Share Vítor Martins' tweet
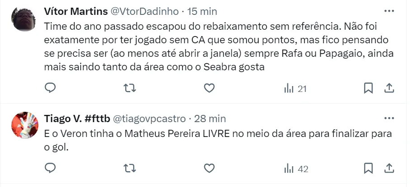Screen dimensions: 410x187 point(389,88)
